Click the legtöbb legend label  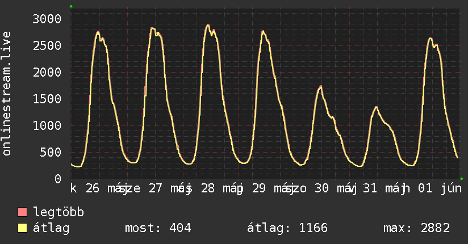click(x=58, y=212)
